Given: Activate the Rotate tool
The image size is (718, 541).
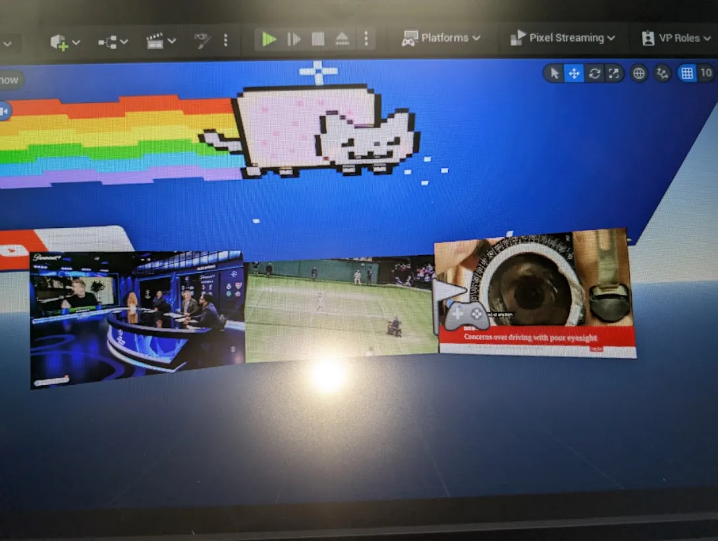Looking at the screenshot, I should click(594, 73).
